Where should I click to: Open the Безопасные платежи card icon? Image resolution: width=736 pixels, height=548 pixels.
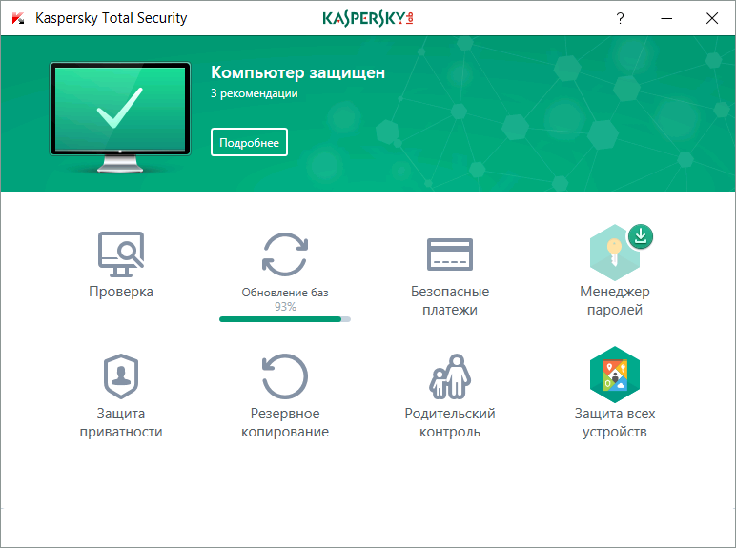[x=450, y=254]
